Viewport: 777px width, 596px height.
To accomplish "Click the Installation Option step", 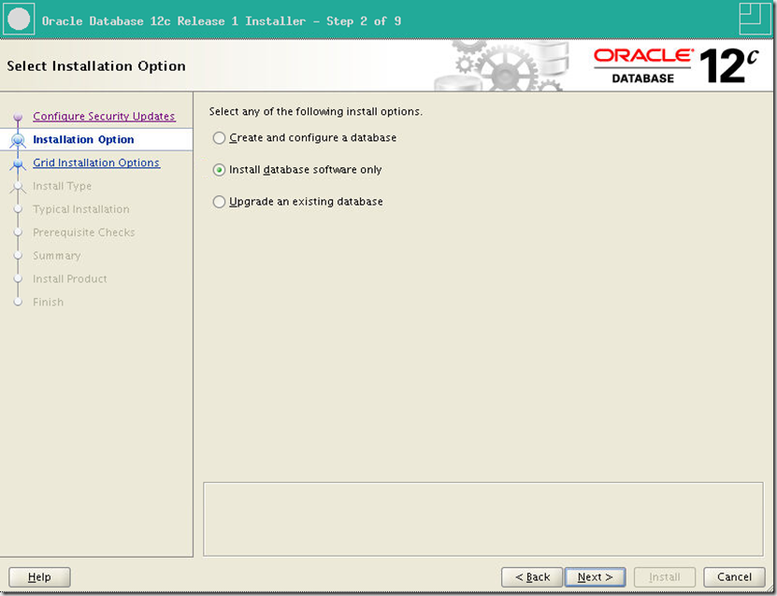I will 83,139.
